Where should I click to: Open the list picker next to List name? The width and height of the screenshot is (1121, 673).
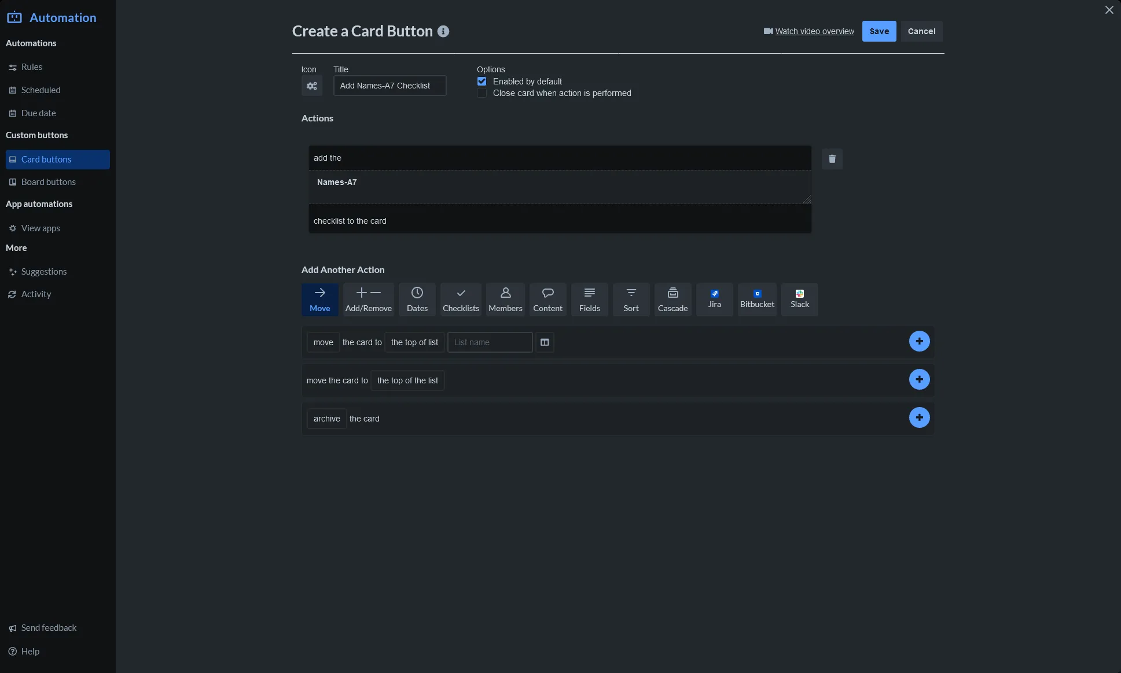545,342
